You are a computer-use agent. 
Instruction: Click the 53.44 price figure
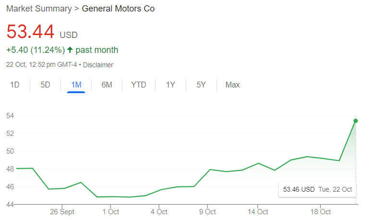pos(30,32)
